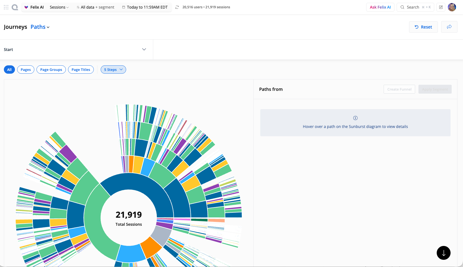This screenshot has width=463, height=267.
Task: Select the Page Titles filter pill
Action: [81, 70]
